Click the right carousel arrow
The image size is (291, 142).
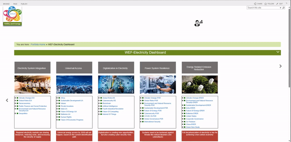coord(280,66)
